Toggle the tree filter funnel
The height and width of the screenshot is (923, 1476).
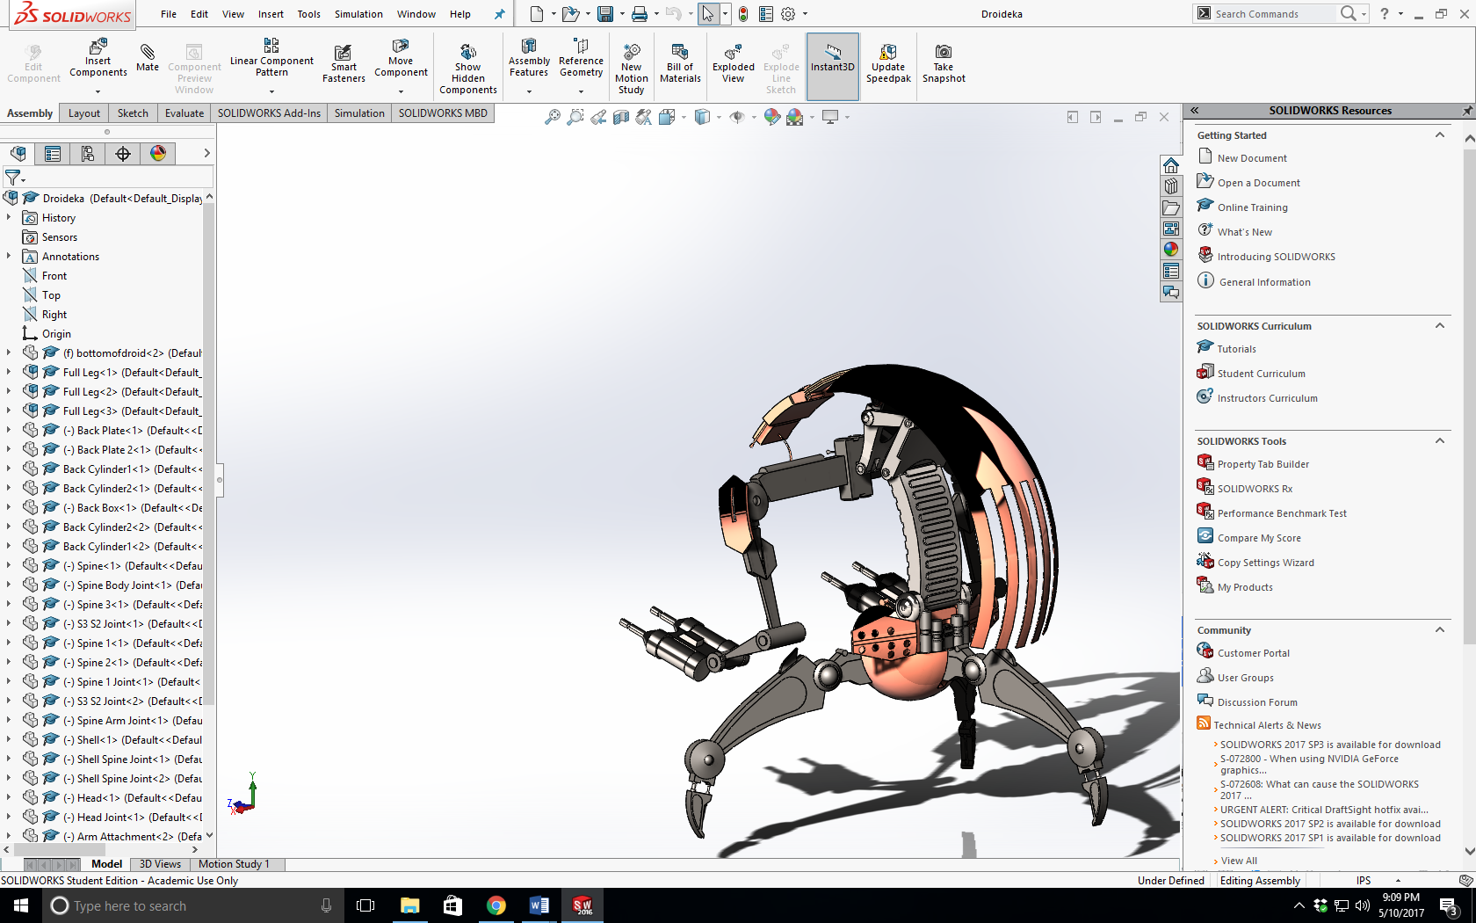pyautogui.click(x=14, y=178)
